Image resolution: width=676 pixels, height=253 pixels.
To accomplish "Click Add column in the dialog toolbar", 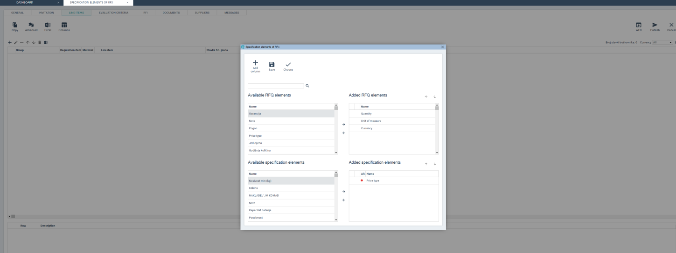I will (255, 66).
